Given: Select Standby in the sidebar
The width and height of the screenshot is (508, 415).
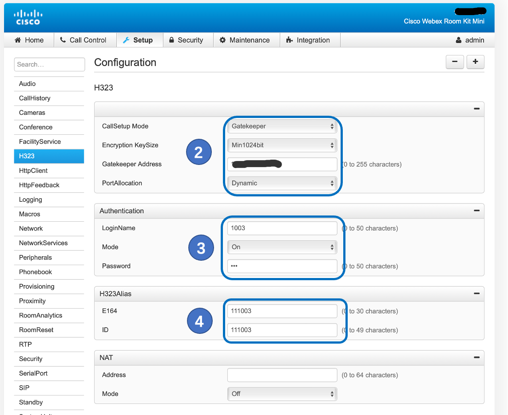Looking at the screenshot, I should [49, 403].
